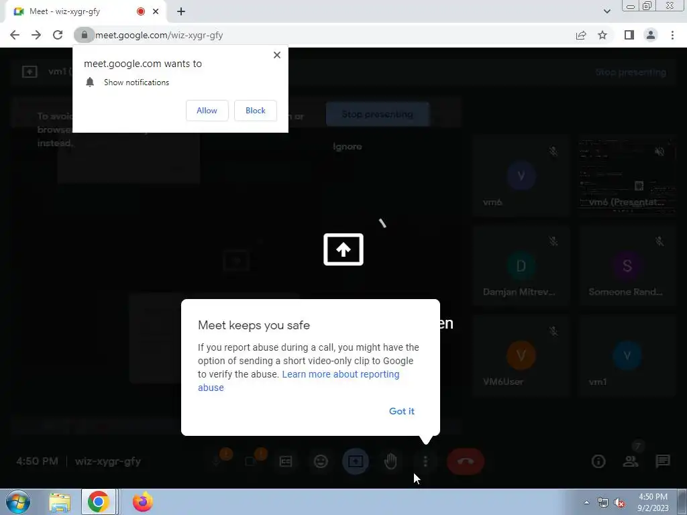Open Chrome three-dot menu

coord(672,35)
